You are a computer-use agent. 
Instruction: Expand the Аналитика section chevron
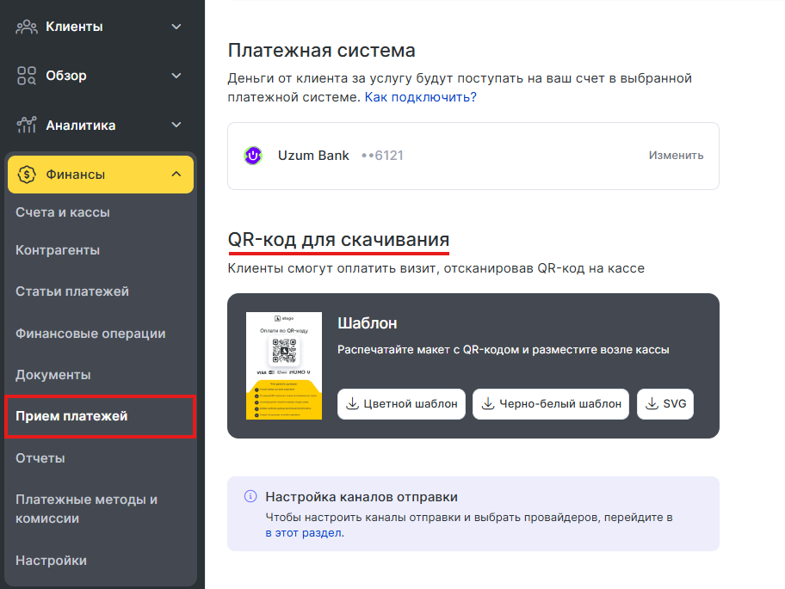tap(176, 126)
